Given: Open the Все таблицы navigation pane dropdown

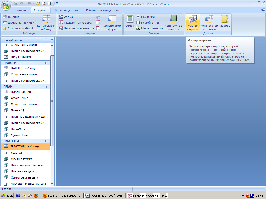Looking at the screenshot, I should coord(46,40).
